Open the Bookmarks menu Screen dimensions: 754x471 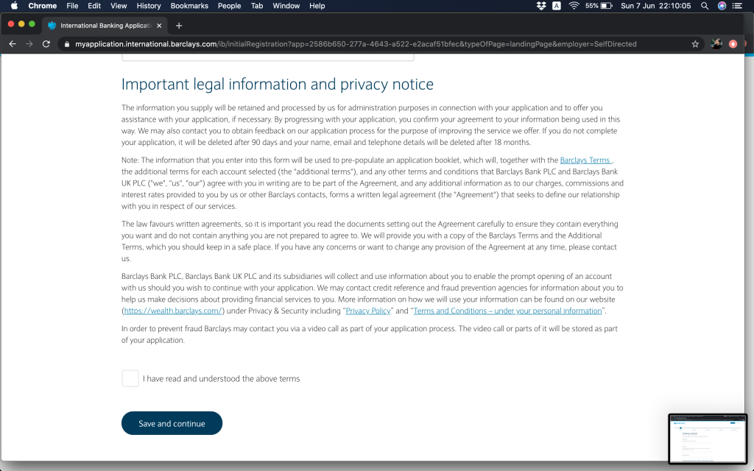tap(188, 6)
